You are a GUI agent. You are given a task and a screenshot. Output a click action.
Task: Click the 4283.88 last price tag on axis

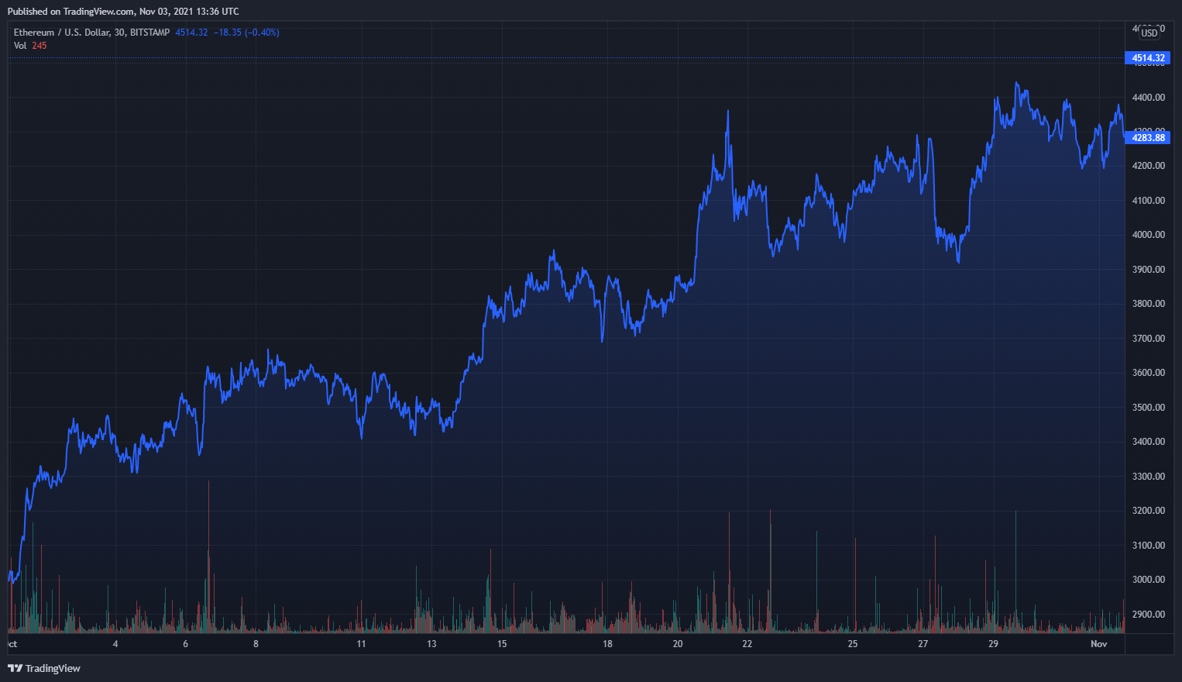[1148, 138]
